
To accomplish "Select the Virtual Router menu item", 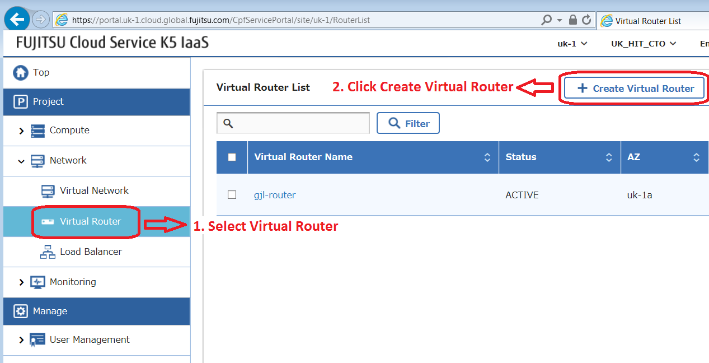I will pyautogui.click(x=97, y=222).
